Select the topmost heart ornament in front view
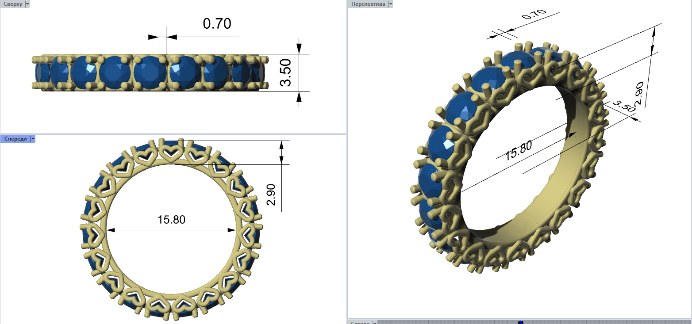The image size is (692, 324). click(170, 152)
